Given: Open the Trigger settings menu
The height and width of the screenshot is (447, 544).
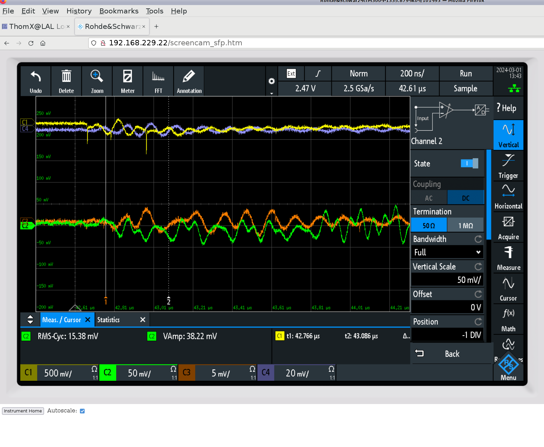Looking at the screenshot, I should point(508,166).
